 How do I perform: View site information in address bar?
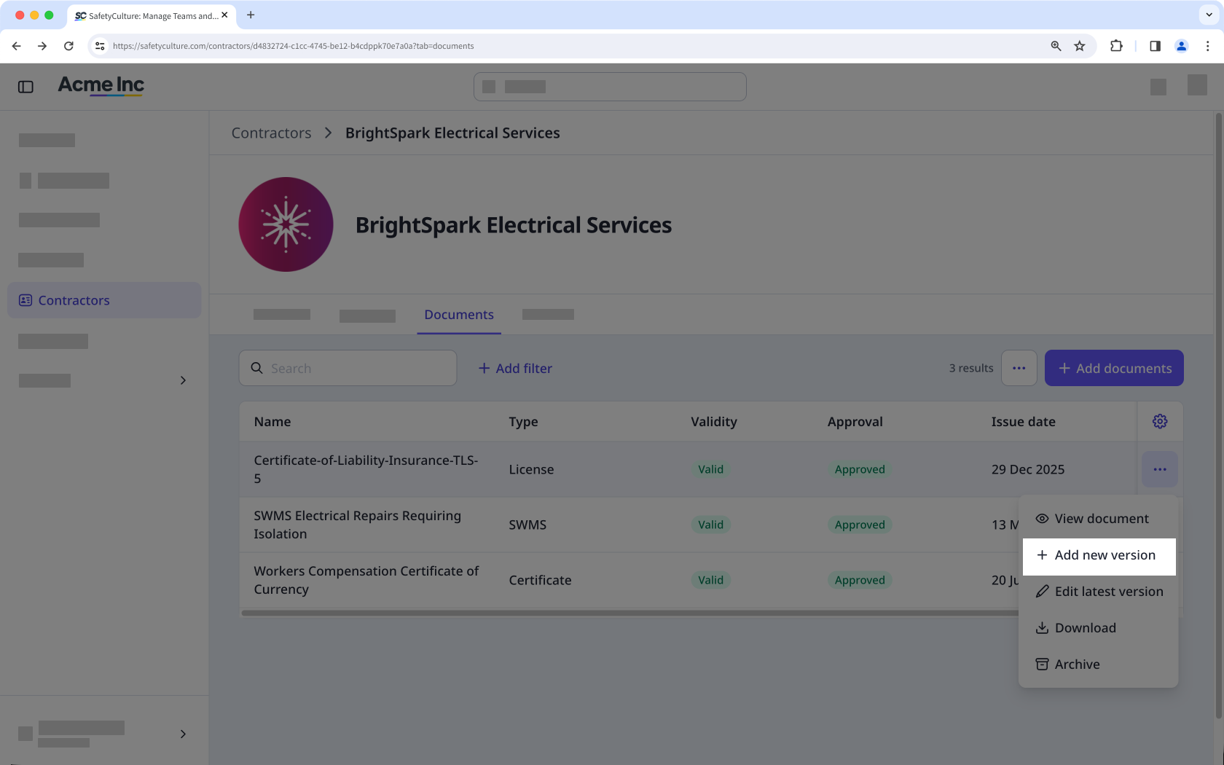pyautogui.click(x=100, y=46)
